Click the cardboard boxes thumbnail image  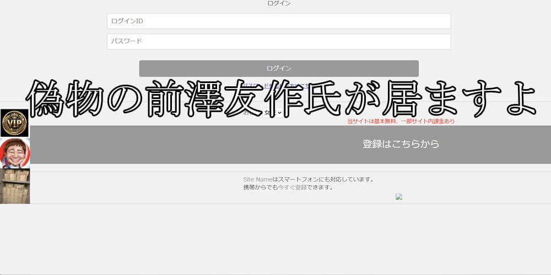coord(15,186)
